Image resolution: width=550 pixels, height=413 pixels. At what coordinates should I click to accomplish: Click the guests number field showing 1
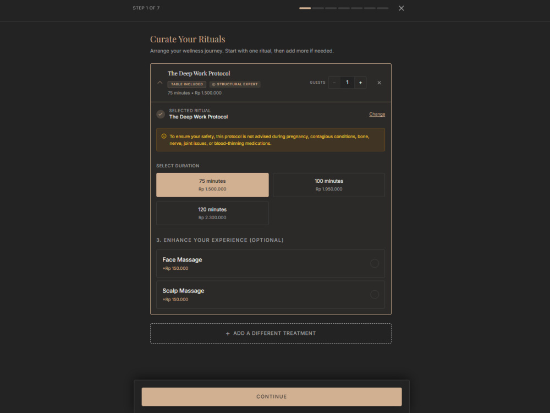(x=347, y=83)
